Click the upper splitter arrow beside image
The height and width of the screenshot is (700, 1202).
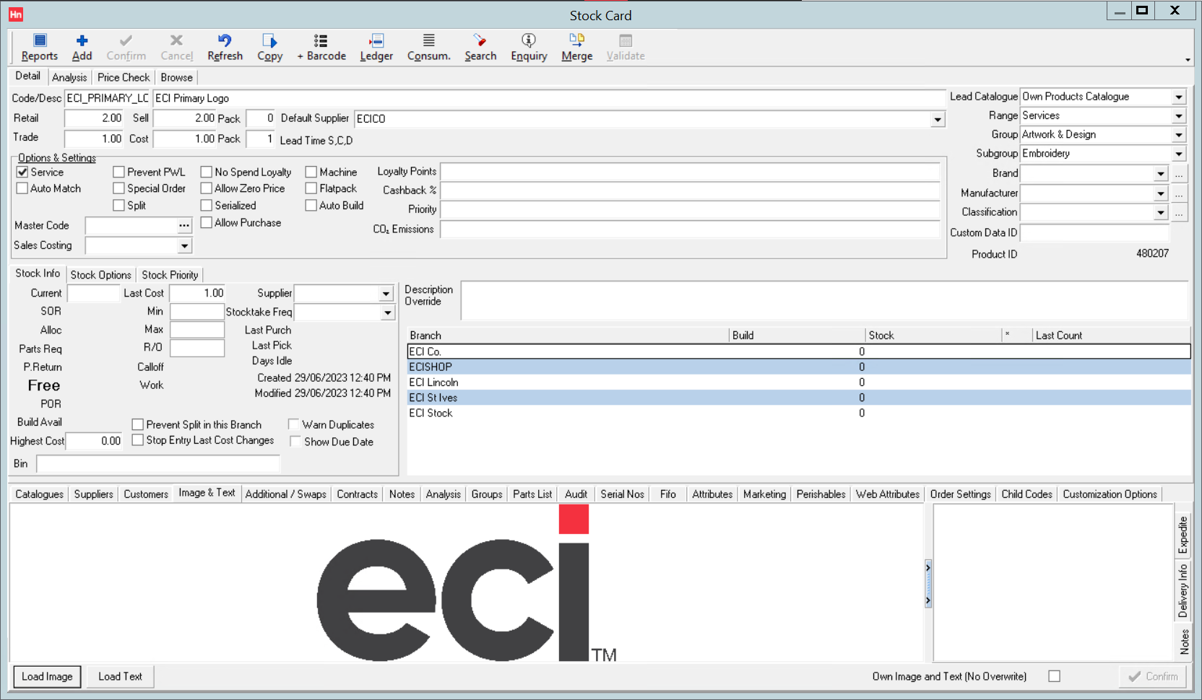[928, 568]
